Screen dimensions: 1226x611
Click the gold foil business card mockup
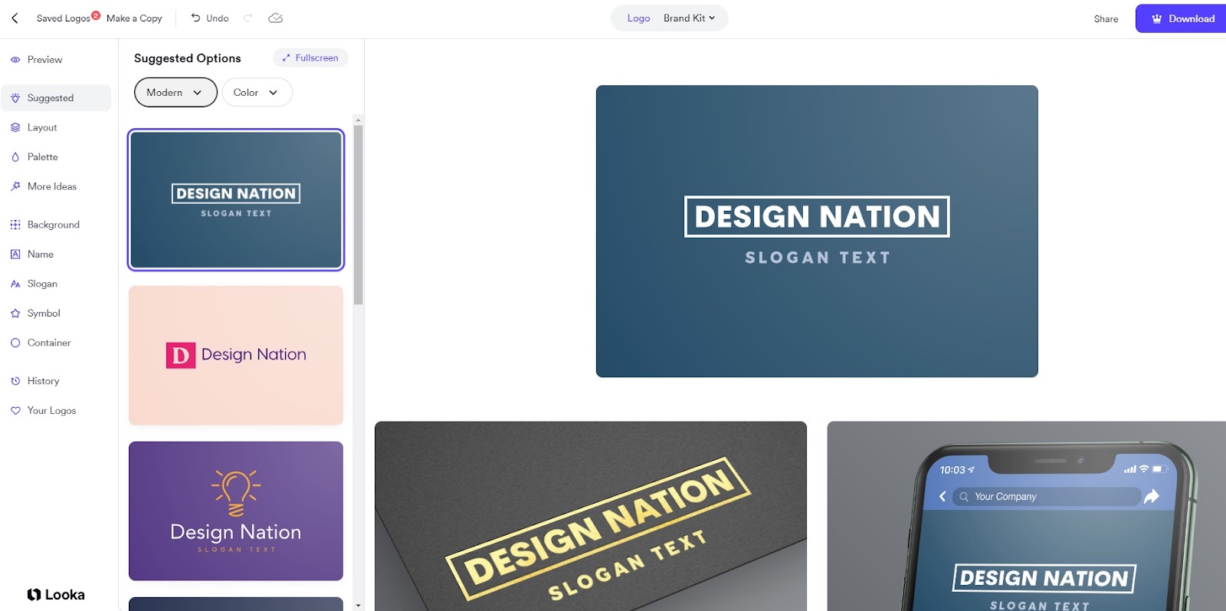[591, 516]
